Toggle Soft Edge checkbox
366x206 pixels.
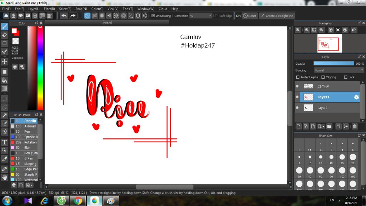point(217,16)
